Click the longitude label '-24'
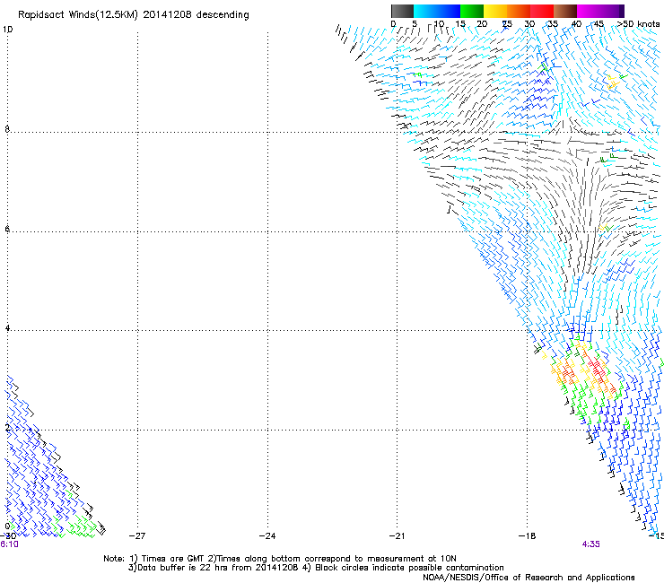Screen dimensions: 664x583 [x=267, y=535]
